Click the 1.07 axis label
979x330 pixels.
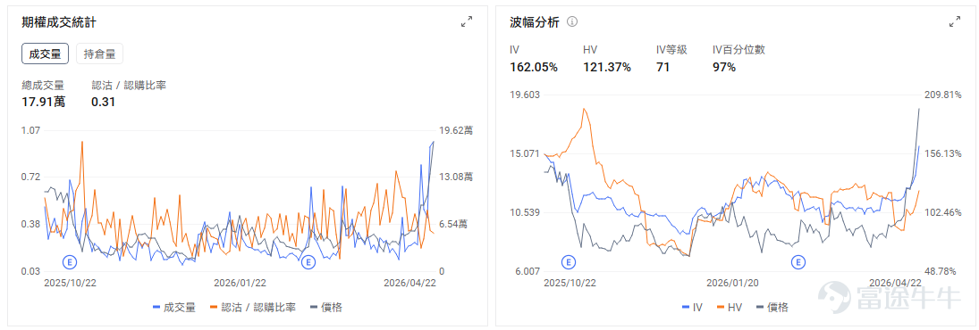click(30, 130)
